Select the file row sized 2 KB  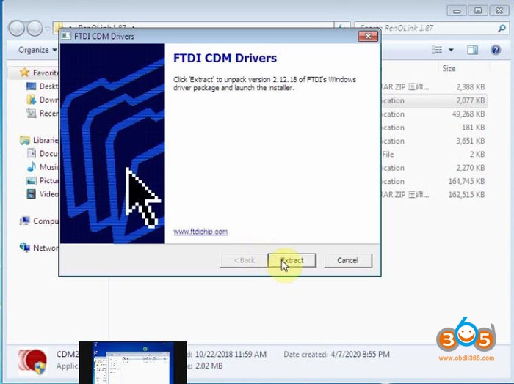click(x=434, y=155)
